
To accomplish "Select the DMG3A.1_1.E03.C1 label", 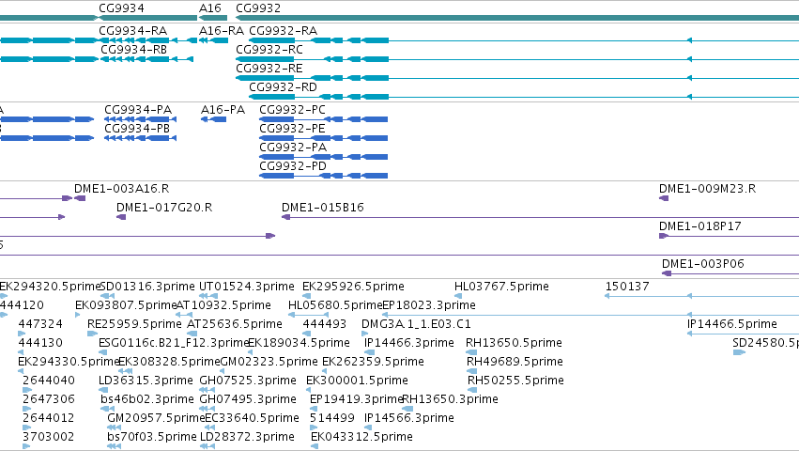I will tap(416, 324).
